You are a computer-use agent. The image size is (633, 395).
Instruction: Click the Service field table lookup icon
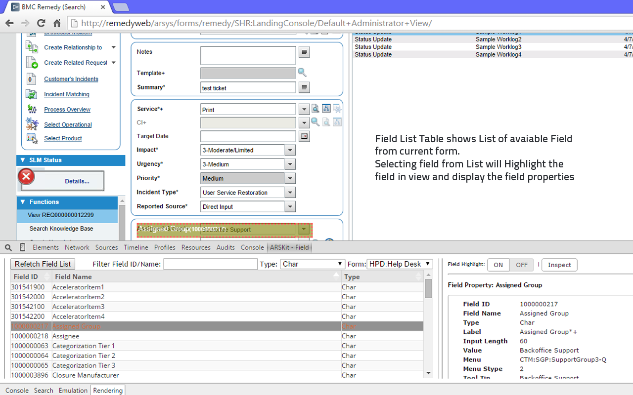326,109
